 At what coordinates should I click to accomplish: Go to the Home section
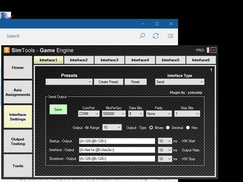point(18,67)
